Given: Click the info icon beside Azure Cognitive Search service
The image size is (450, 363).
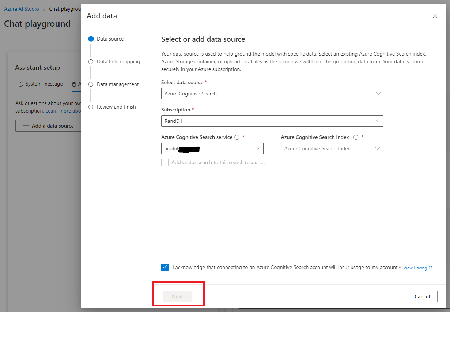Looking at the screenshot, I should pos(237,137).
